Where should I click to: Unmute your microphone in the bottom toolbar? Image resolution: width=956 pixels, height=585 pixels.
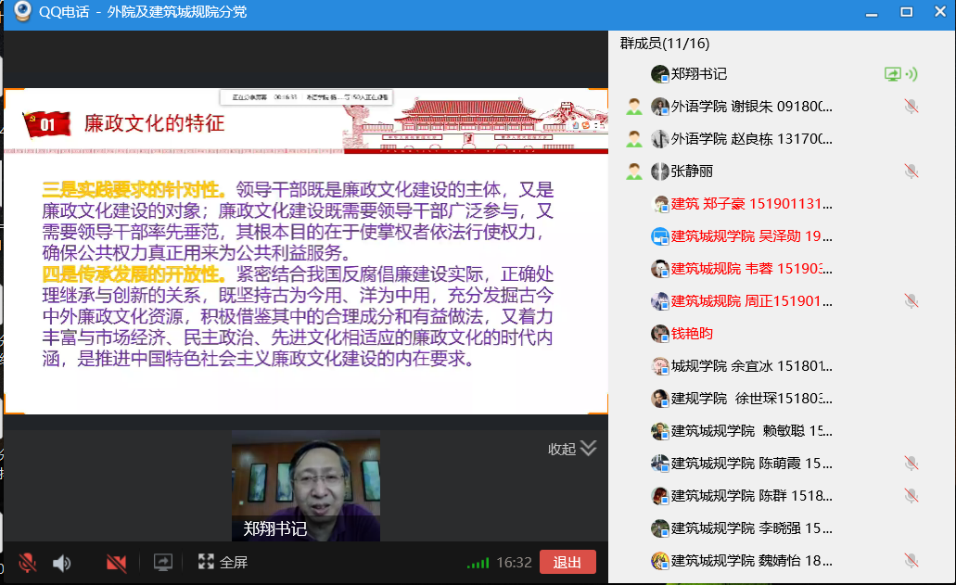coord(28,562)
